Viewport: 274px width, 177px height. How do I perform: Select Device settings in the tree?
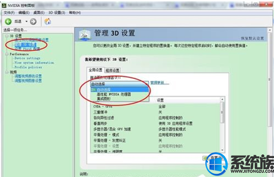(x=28, y=58)
